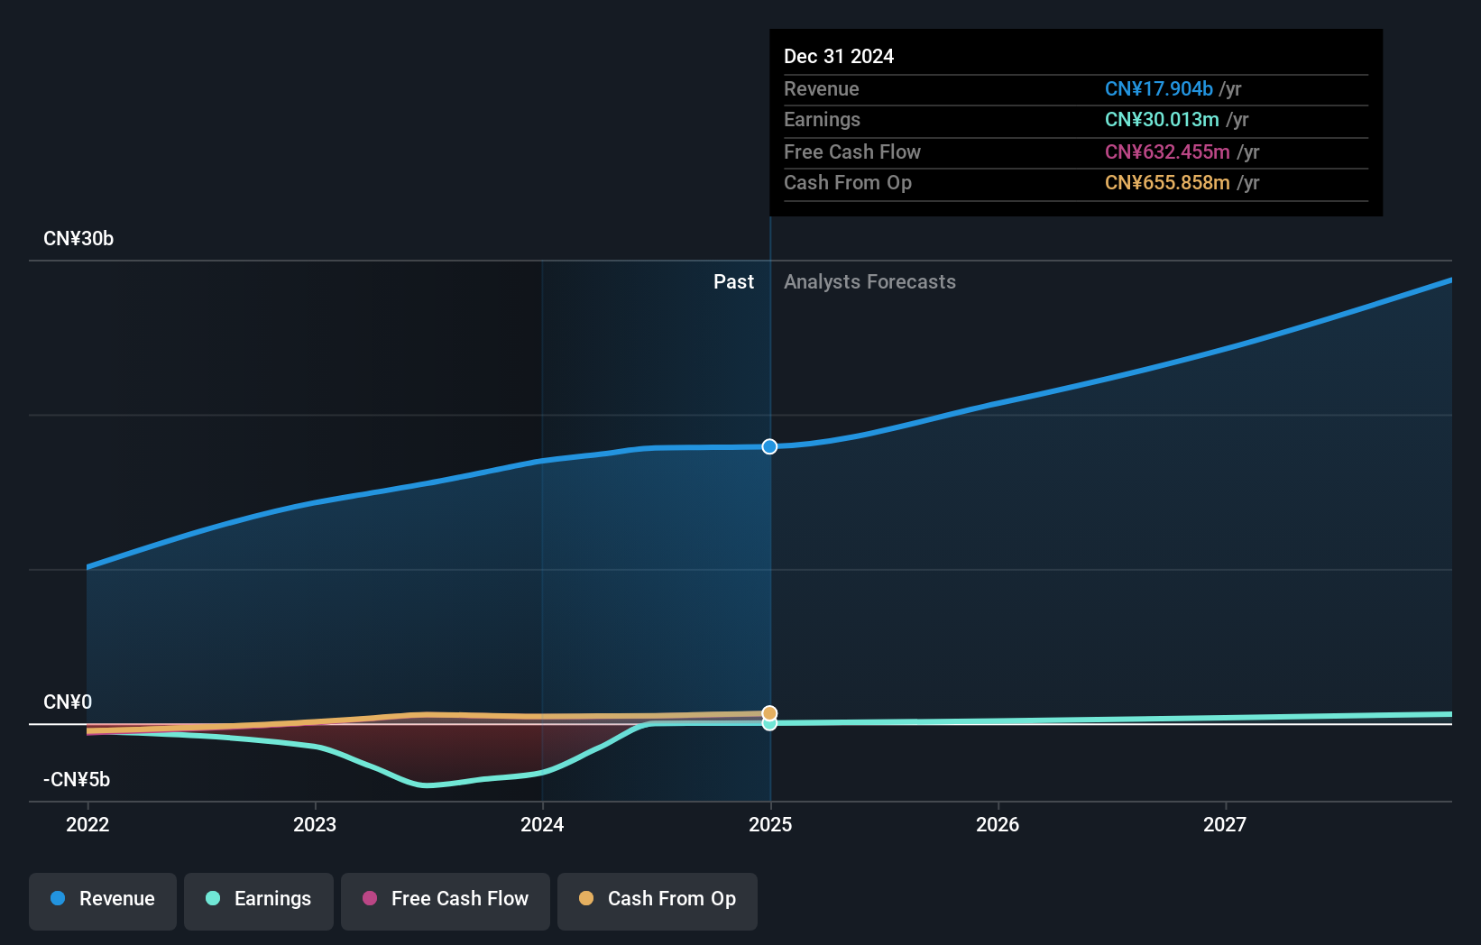Click the pink Free Cash Flow legend dot
Screen dimensions: 1481x945
pos(370,899)
